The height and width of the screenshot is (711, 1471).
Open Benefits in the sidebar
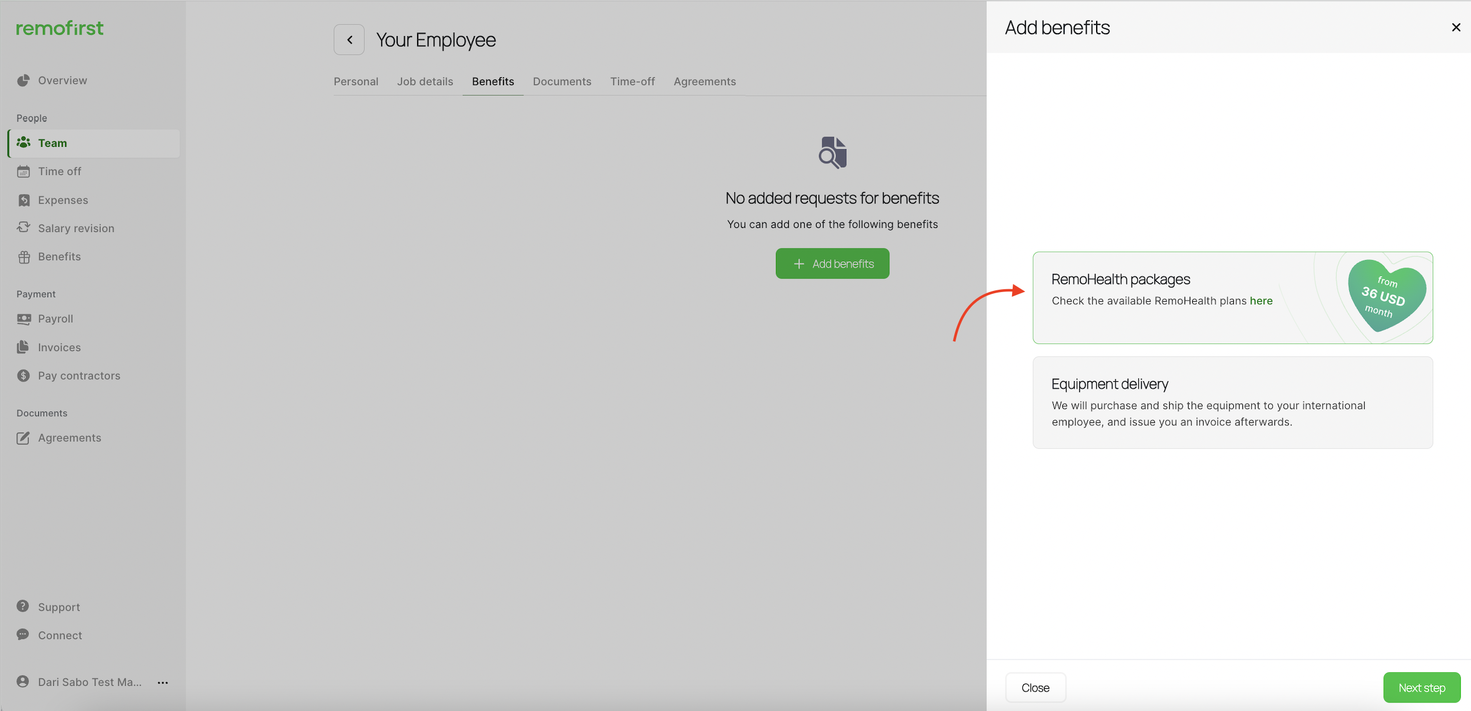(59, 257)
